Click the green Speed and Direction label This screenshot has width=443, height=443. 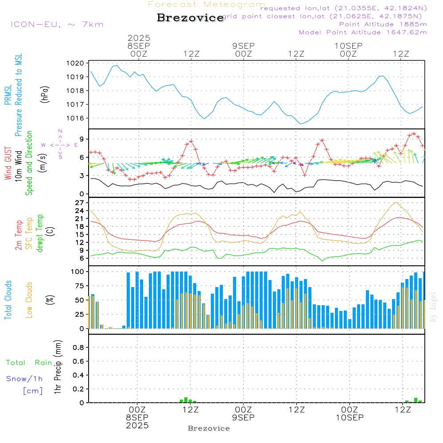pos(29,163)
